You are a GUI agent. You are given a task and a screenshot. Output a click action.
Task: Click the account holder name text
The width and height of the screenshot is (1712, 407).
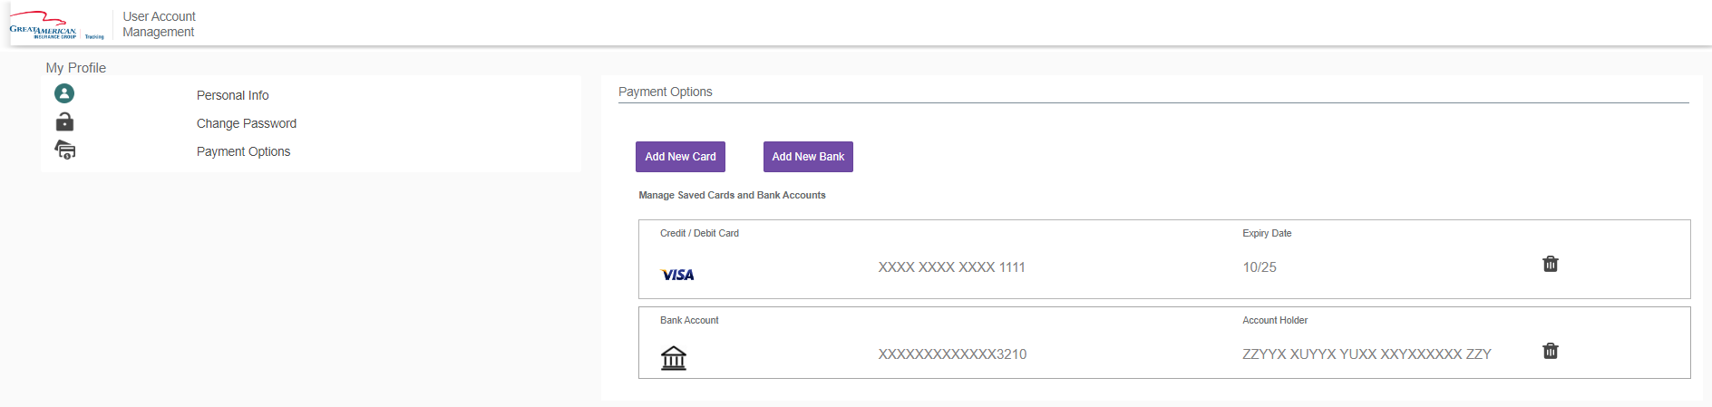coord(1367,354)
